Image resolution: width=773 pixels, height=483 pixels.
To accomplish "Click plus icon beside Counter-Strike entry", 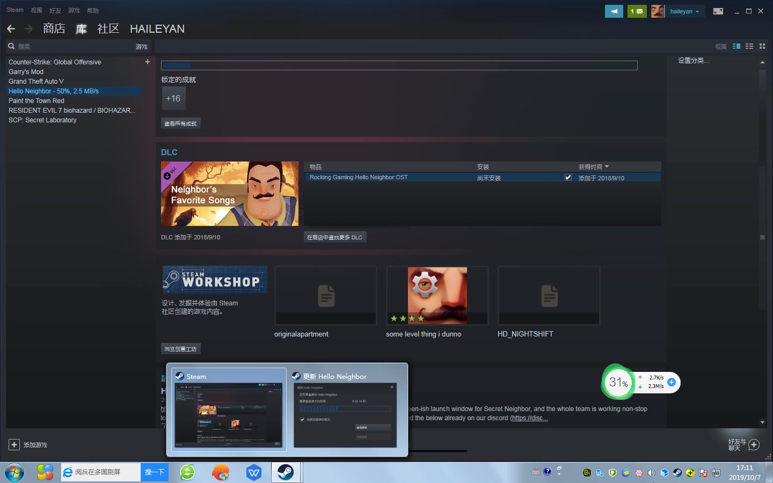I will pos(148,62).
